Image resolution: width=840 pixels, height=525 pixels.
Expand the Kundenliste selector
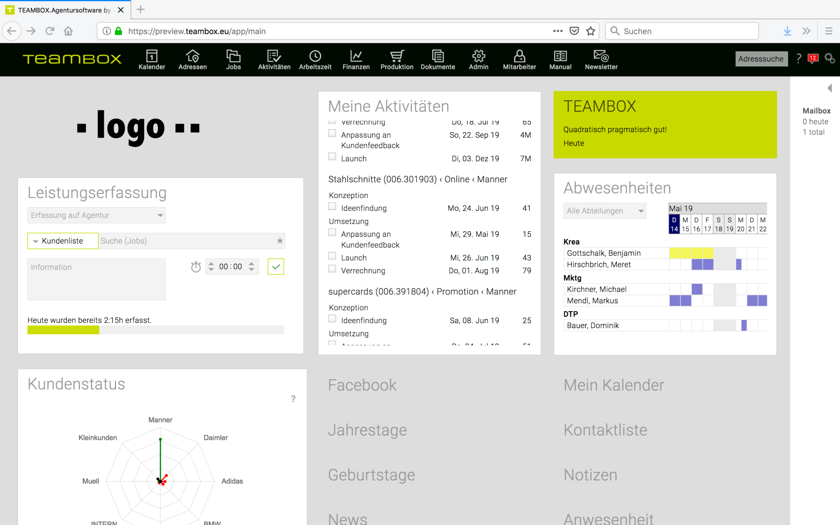62,241
